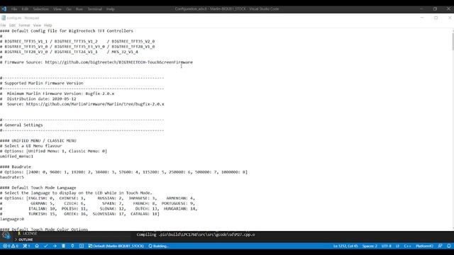The image size is (454, 255).
Task: Open Notepad Help menu
Action: [48, 25]
